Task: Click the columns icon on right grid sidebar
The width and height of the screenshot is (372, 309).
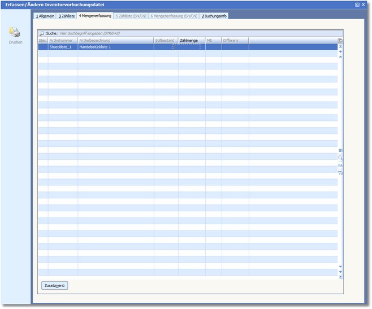Action: pos(340,150)
